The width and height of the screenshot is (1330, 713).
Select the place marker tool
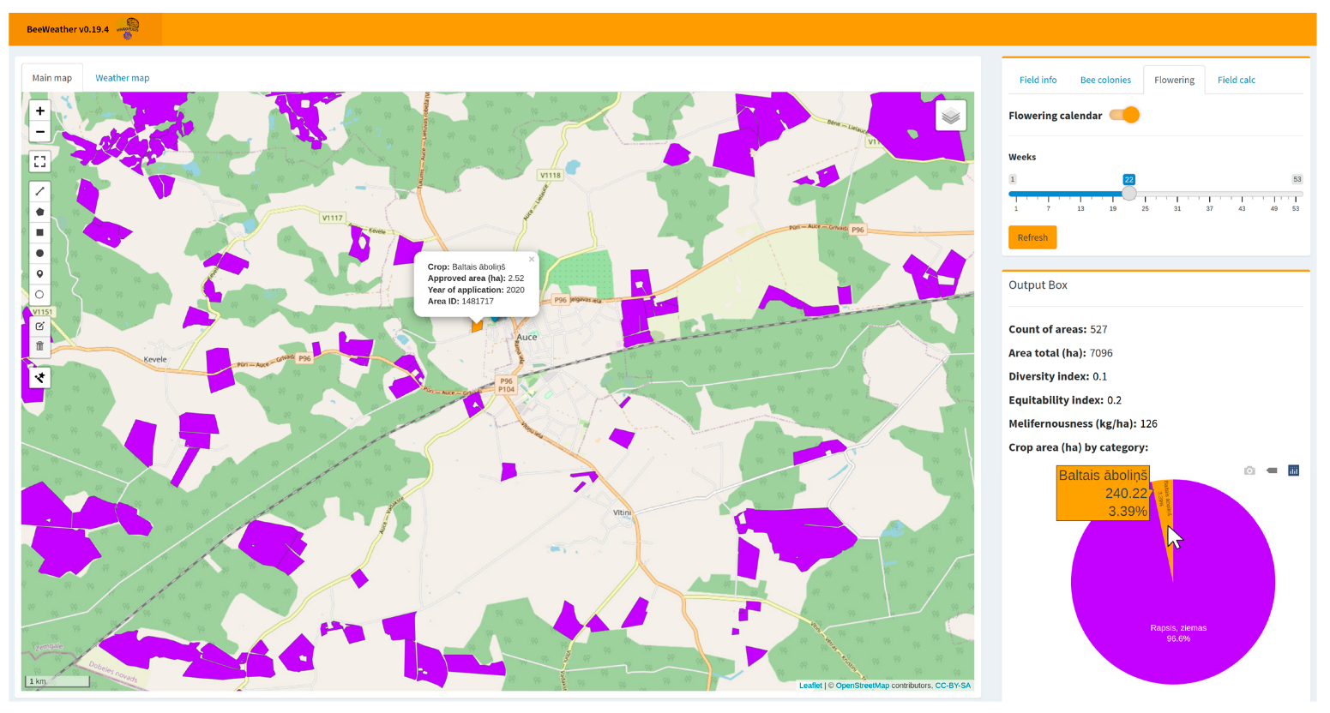click(x=39, y=274)
